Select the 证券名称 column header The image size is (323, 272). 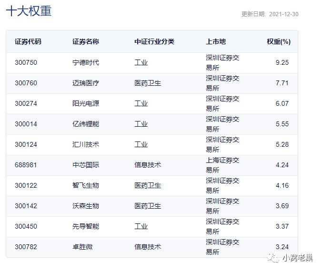[86, 41]
